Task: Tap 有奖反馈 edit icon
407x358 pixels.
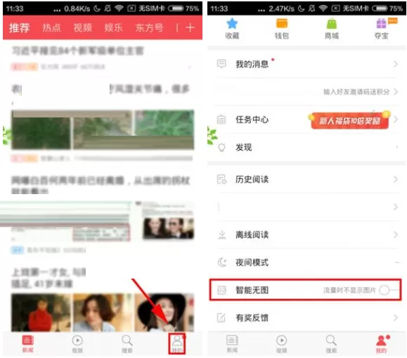Action: pos(221,317)
